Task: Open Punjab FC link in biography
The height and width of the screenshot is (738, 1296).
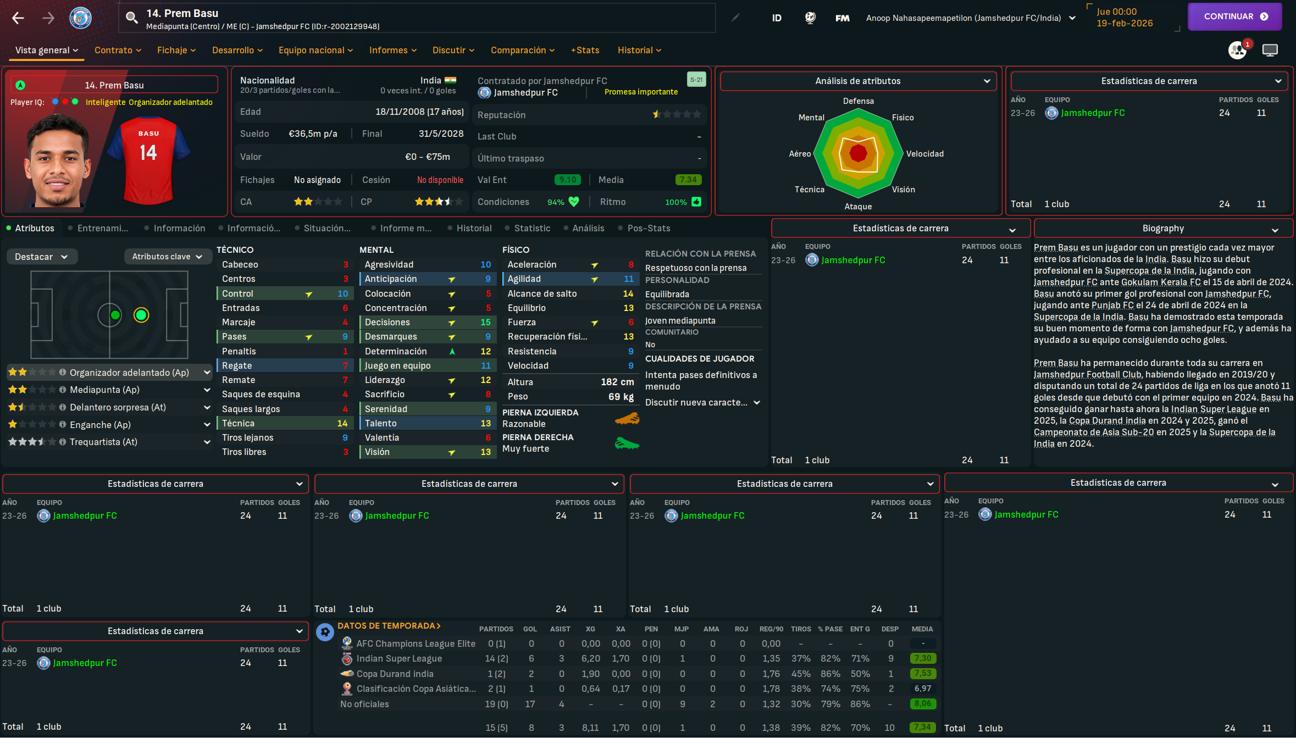Action: coord(1112,305)
